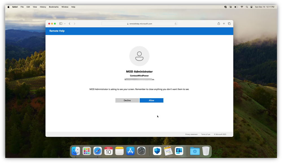
Task: Maximize Safari window with green button
Action: coord(55,24)
